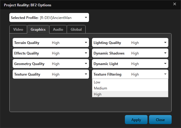
Task: Go to the Global tab
Action: click(76, 30)
